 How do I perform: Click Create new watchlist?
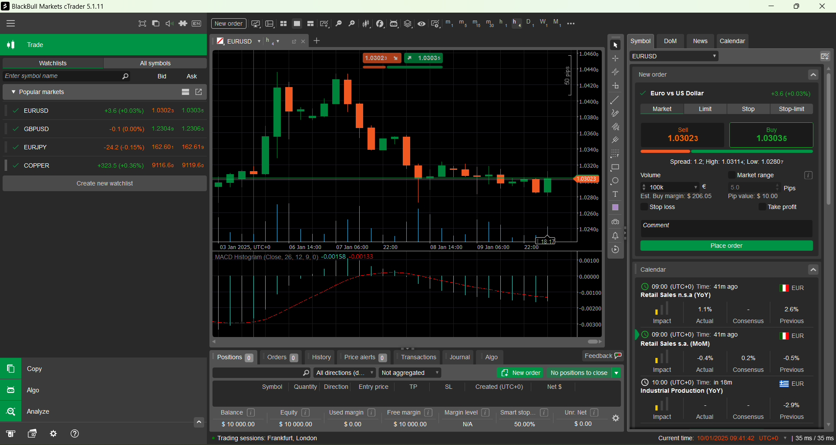(104, 183)
